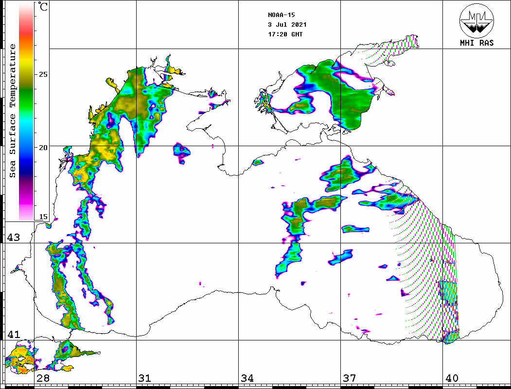
Task: Click the longitude label '31'
Action: coord(145,378)
